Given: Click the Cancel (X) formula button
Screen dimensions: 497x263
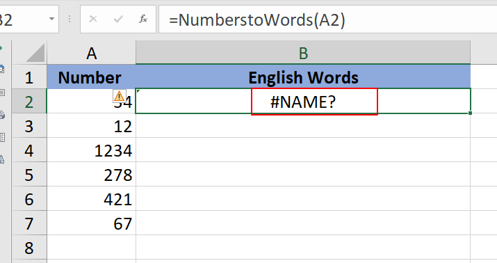Looking at the screenshot, I should [x=93, y=19].
